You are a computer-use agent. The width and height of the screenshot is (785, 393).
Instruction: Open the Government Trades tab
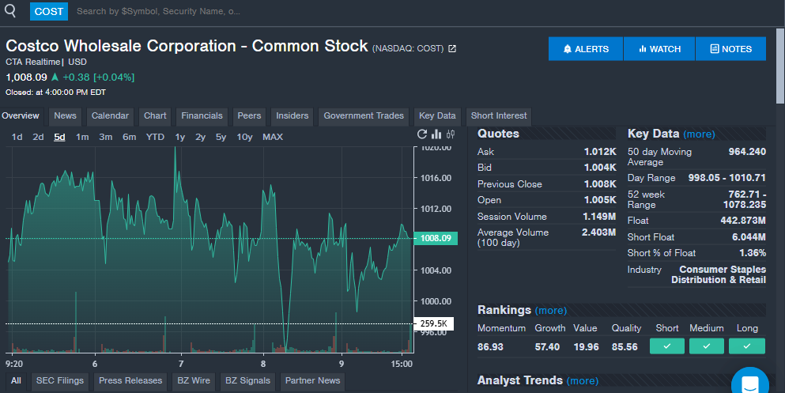point(364,115)
